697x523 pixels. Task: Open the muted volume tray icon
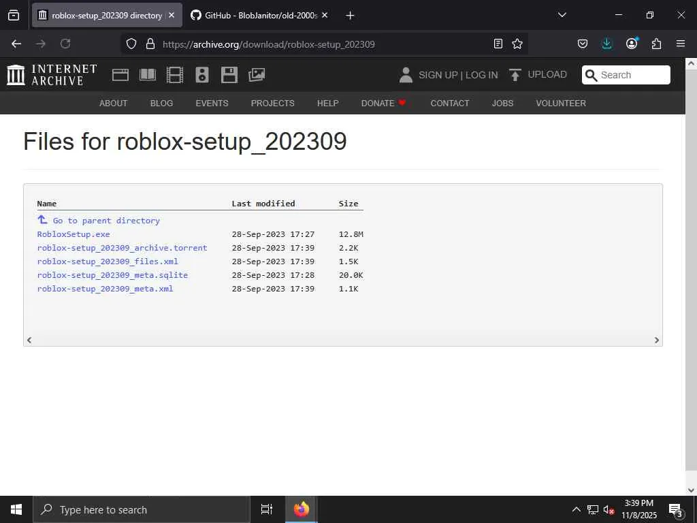tap(609, 510)
